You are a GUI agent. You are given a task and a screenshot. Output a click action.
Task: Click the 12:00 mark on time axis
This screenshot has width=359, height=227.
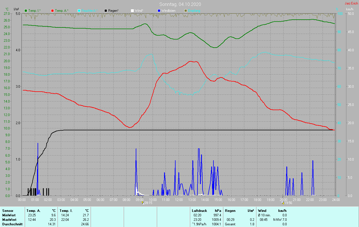179,200
